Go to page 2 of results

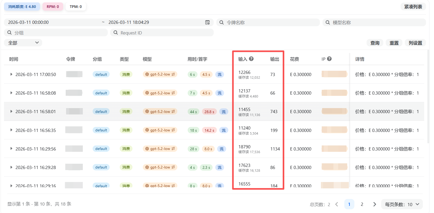[x=362, y=204]
